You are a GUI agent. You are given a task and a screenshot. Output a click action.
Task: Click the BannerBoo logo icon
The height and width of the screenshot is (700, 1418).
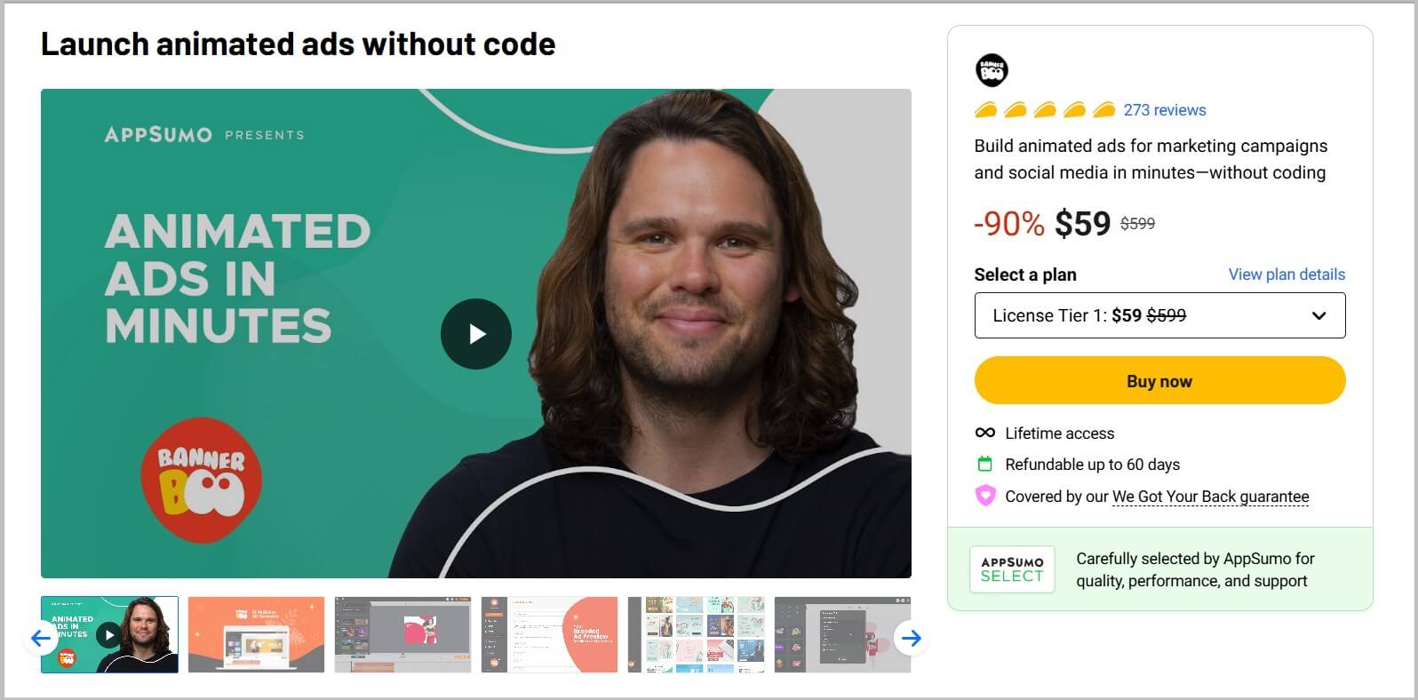click(x=992, y=69)
